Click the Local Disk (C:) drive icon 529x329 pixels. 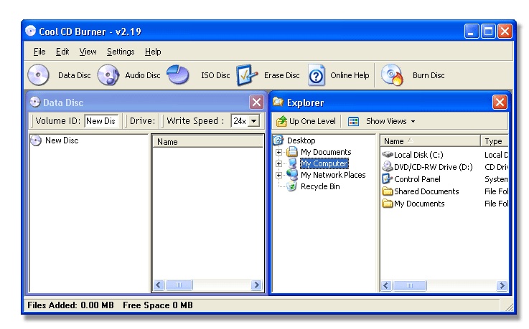pyautogui.click(x=388, y=155)
